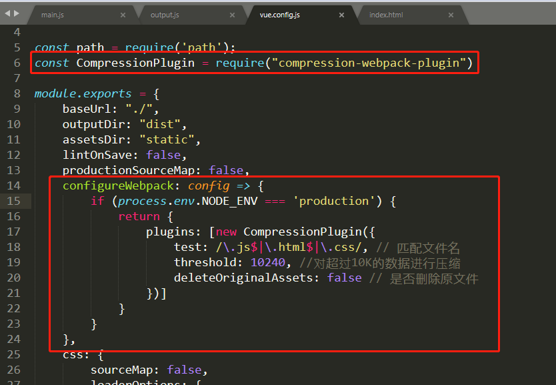The image size is (556, 385).
Task: Click the baseUrl property name
Action: pyautogui.click(x=87, y=109)
